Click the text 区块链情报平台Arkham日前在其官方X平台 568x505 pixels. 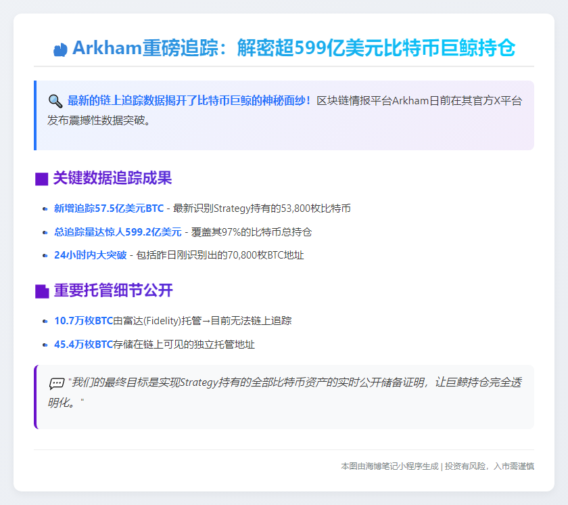(x=419, y=101)
